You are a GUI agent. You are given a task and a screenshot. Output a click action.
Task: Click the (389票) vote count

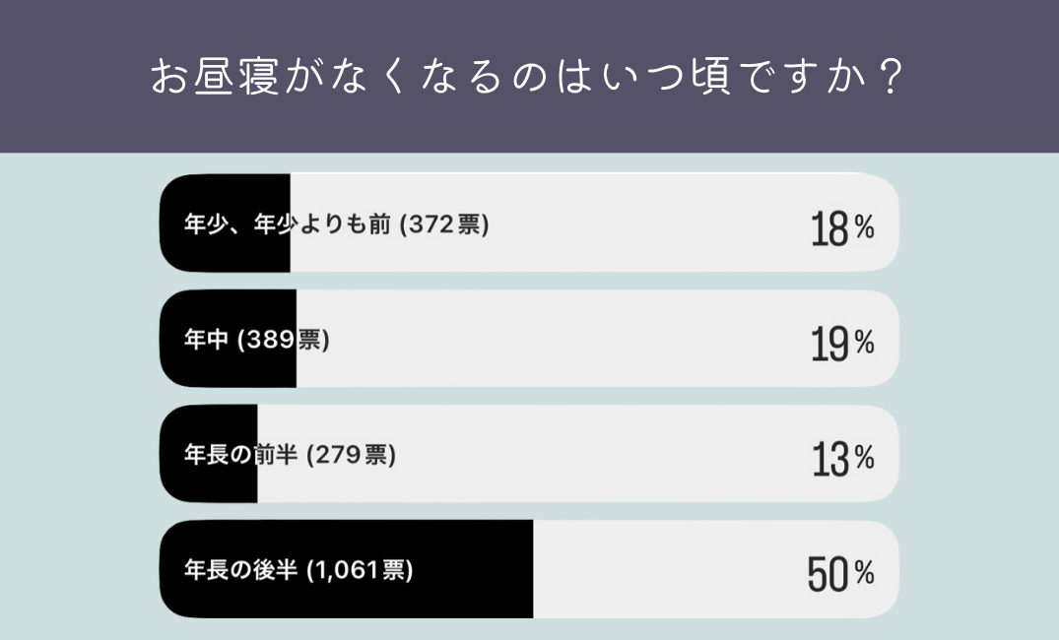click(x=284, y=341)
